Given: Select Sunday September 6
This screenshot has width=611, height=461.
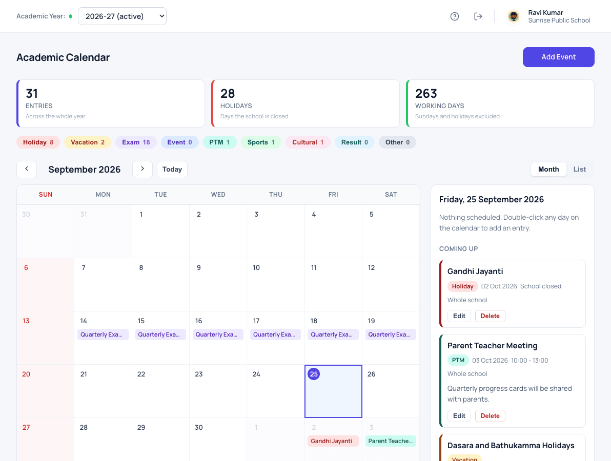Looking at the screenshot, I should (45, 285).
